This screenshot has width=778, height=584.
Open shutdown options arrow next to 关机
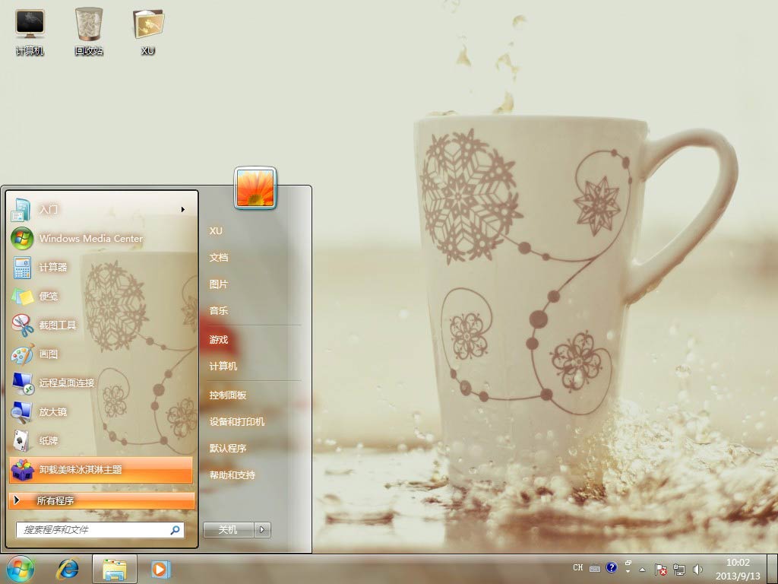261,529
